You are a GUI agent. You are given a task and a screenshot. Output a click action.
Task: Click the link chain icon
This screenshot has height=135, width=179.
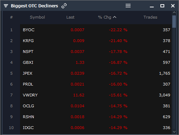click(64, 6)
